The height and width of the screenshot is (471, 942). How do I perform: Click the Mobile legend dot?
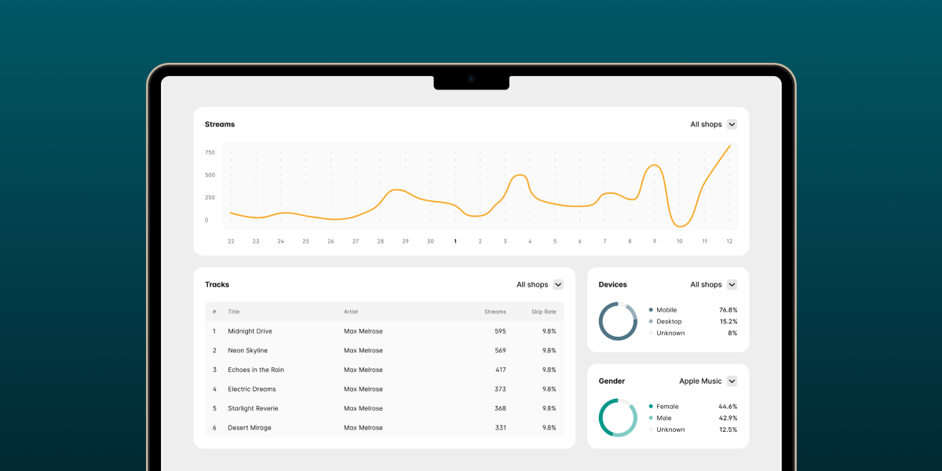click(651, 310)
